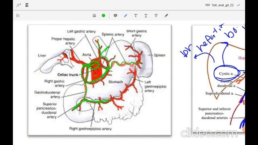The width and height of the screenshot is (258, 145).
Task: Tap the 'Short gastric artery' label
Action: point(136,33)
